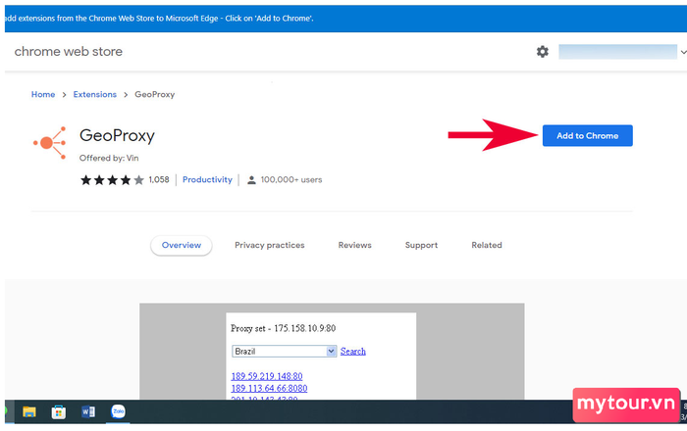
Task: Click the GeoProxy extension logo icon
Action: [50, 143]
